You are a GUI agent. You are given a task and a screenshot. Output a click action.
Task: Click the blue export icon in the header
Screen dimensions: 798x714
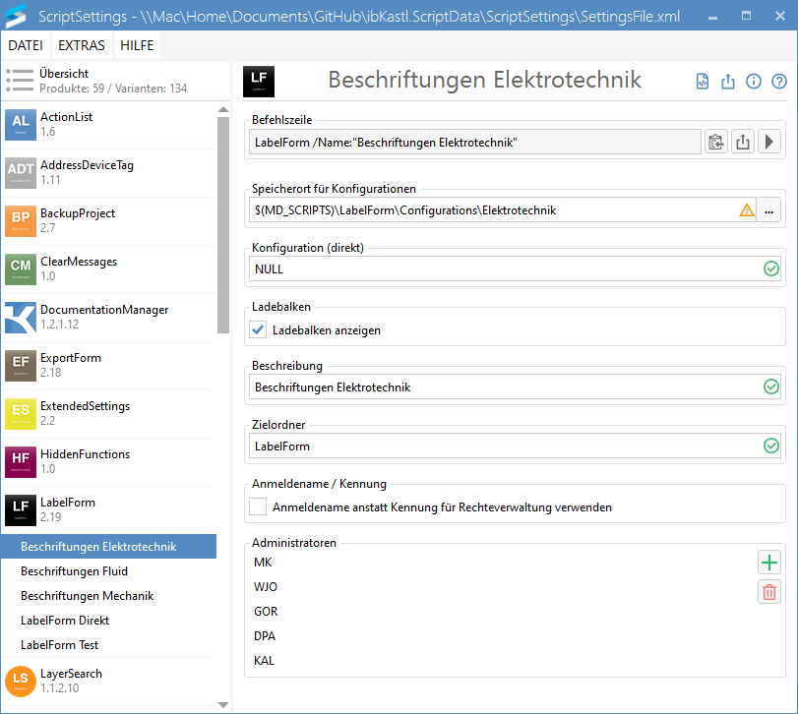[x=728, y=82]
